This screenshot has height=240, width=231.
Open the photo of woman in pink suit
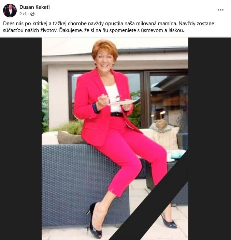115,139
